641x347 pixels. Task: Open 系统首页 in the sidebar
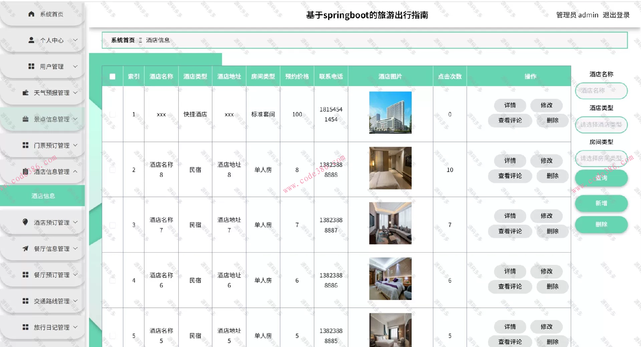[42, 14]
